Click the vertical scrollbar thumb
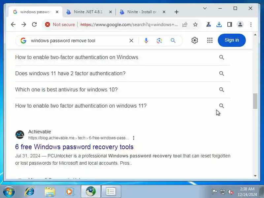Image resolution: width=264 pixels, height=198 pixels. [x=255, y=101]
